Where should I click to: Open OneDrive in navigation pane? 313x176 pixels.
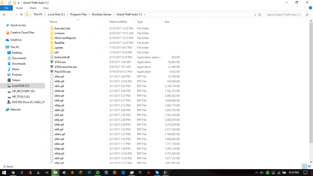(16, 40)
